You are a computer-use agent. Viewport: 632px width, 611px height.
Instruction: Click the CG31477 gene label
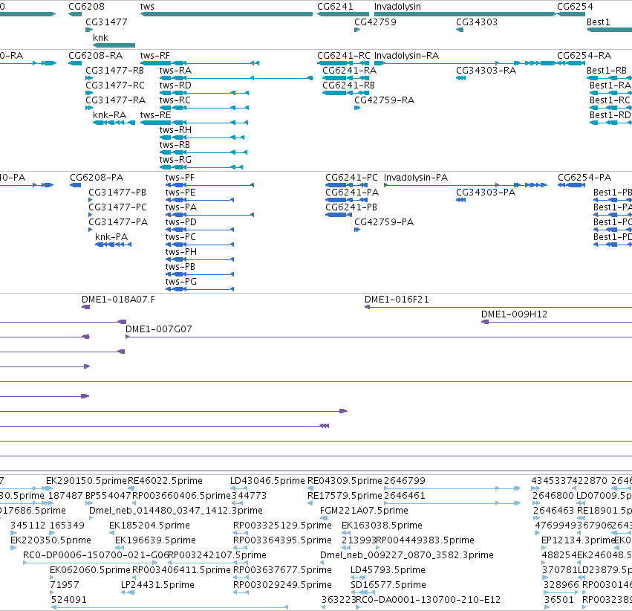106,22
